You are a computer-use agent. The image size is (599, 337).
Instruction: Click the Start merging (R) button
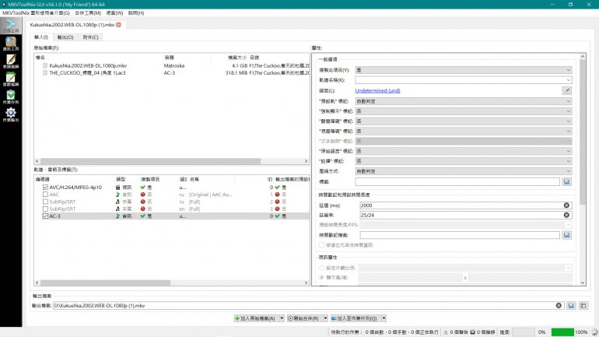pyautogui.click(x=305, y=318)
